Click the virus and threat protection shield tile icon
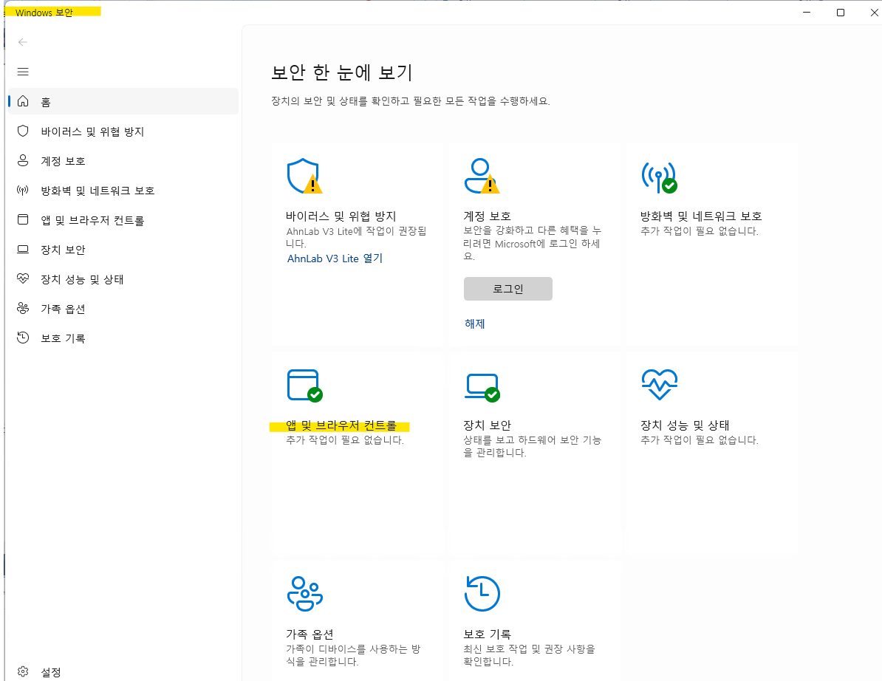Screen dimensions: 882x681 click(304, 176)
